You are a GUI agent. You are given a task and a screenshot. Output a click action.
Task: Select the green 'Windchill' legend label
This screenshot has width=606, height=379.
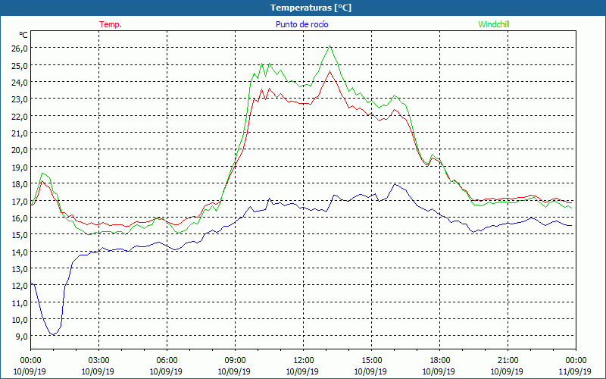(x=494, y=24)
